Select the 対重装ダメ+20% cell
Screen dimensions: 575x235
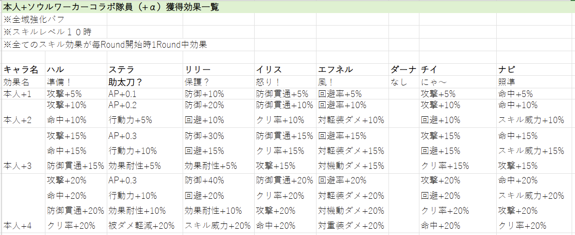[351, 225]
